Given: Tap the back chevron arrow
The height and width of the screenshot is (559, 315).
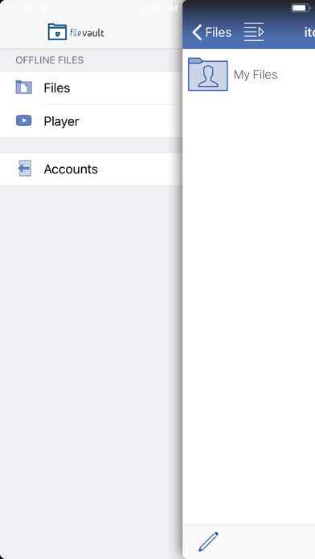Looking at the screenshot, I should point(197,32).
